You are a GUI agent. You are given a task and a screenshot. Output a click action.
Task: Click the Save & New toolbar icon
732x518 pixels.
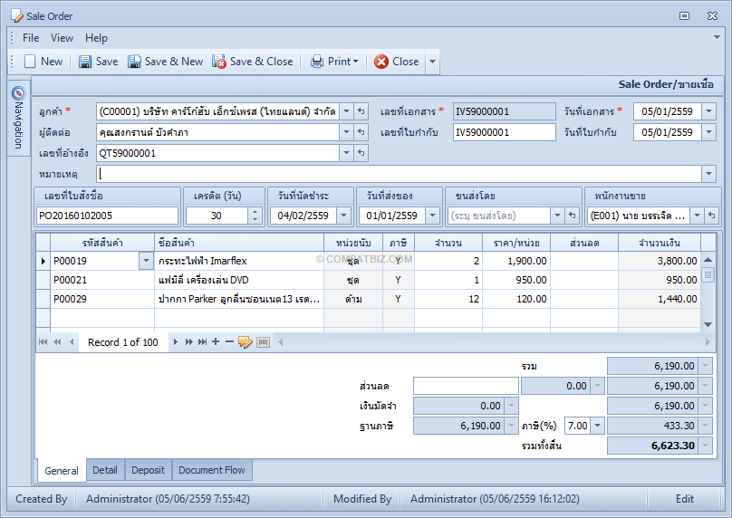pyautogui.click(x=134, y=62)
